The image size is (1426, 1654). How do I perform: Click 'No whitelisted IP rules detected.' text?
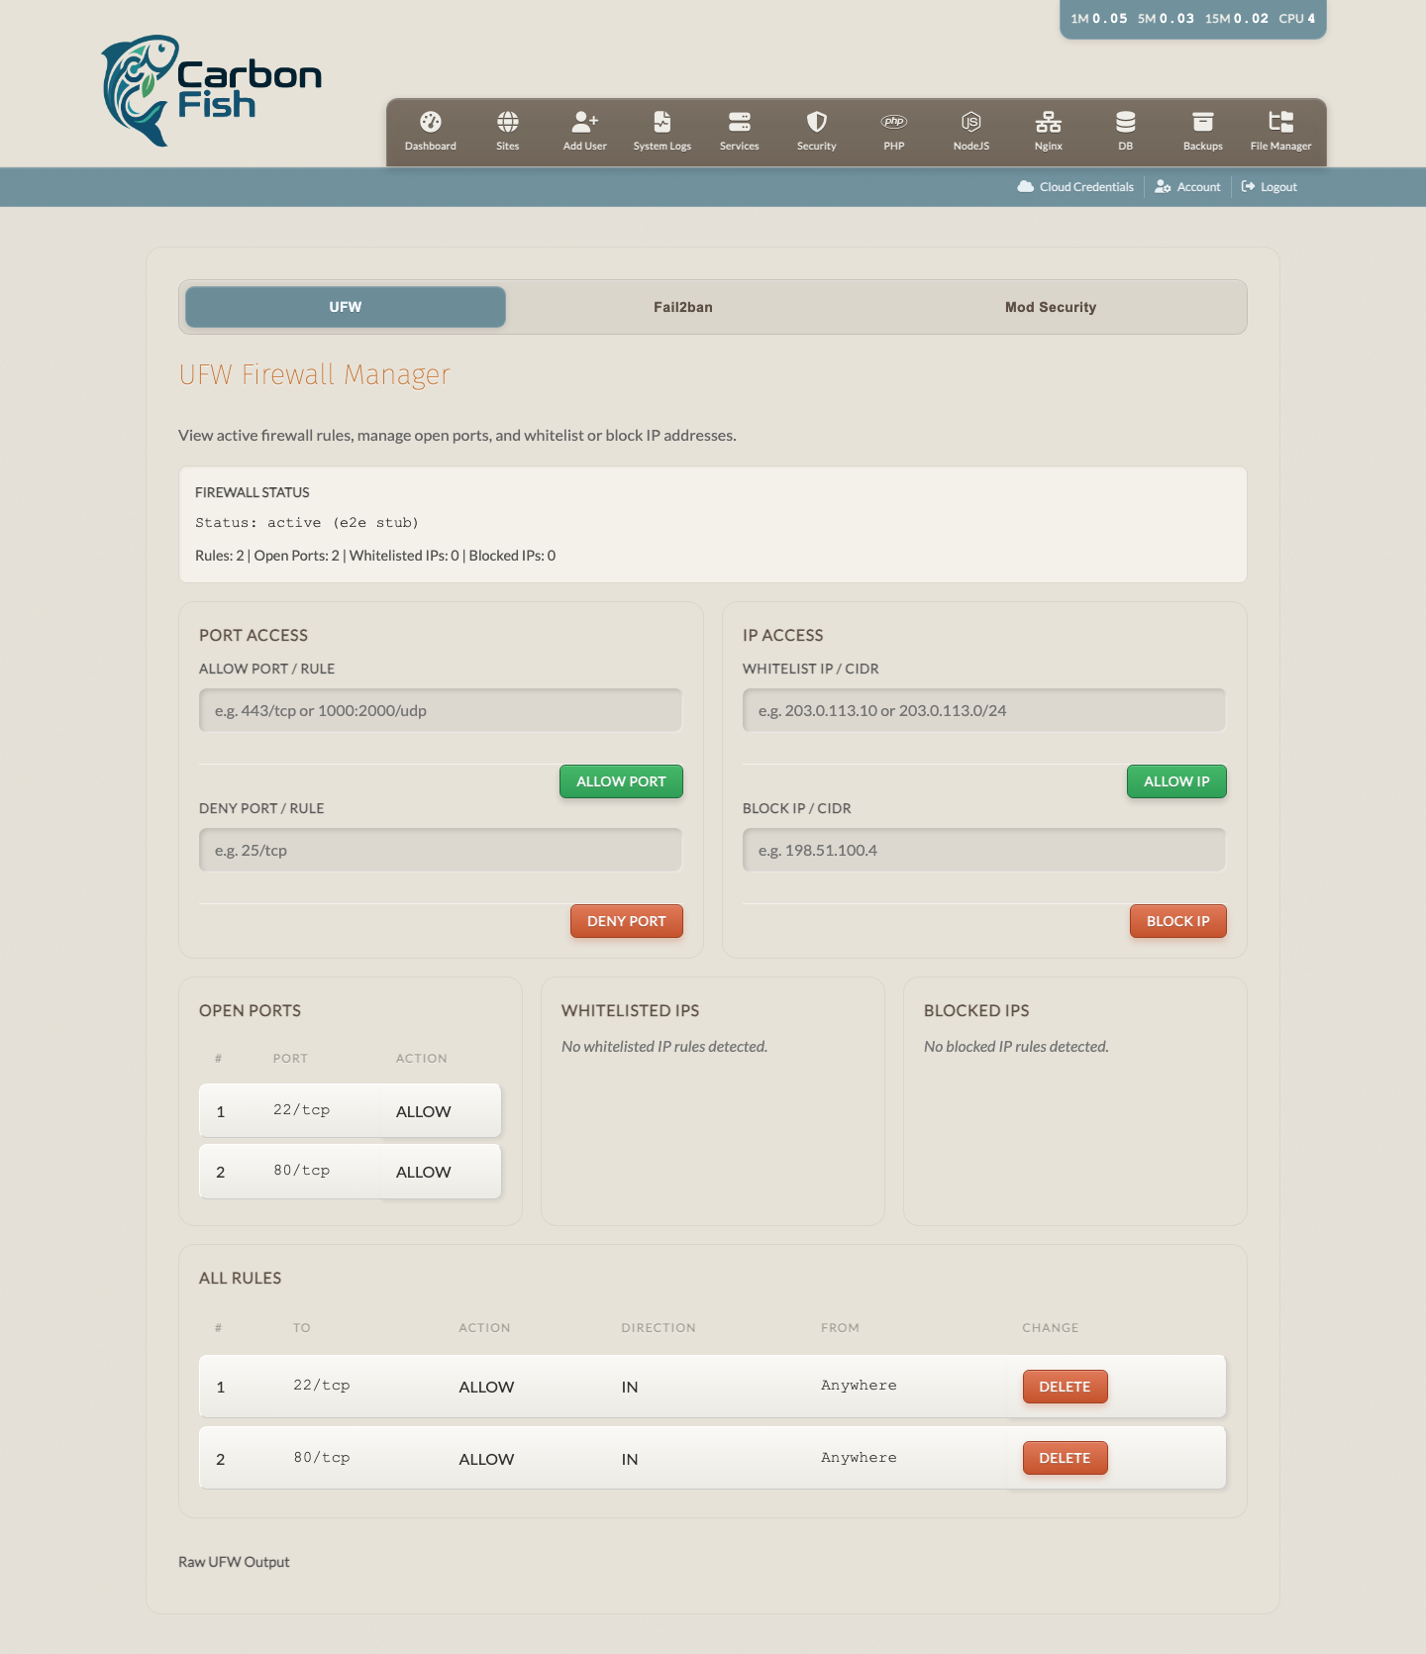coord(664,1047)
